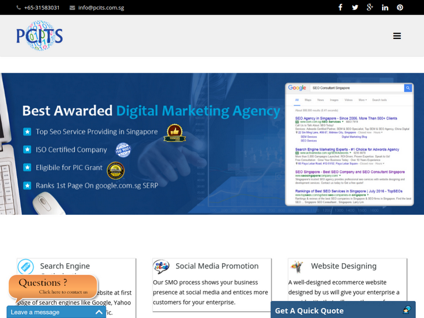Screen dimensions: 424x318
Task: Open the Pinterest icon in header
Action: tap(400, 8)
